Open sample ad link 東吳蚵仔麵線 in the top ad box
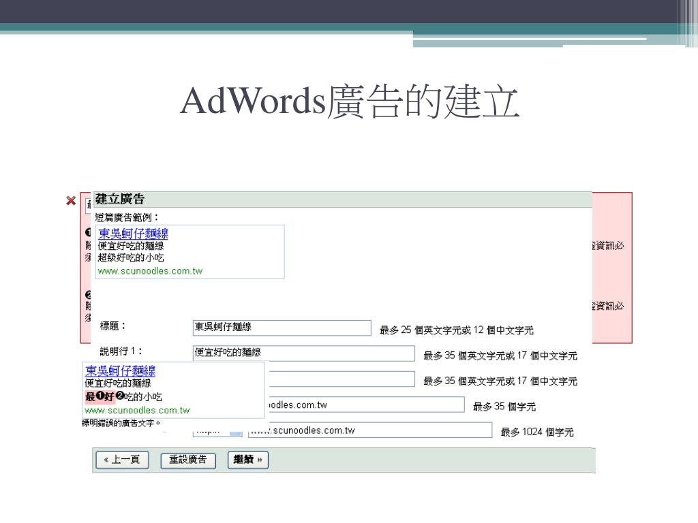This screenshot has width=698, height=523. tap(133, 234)
